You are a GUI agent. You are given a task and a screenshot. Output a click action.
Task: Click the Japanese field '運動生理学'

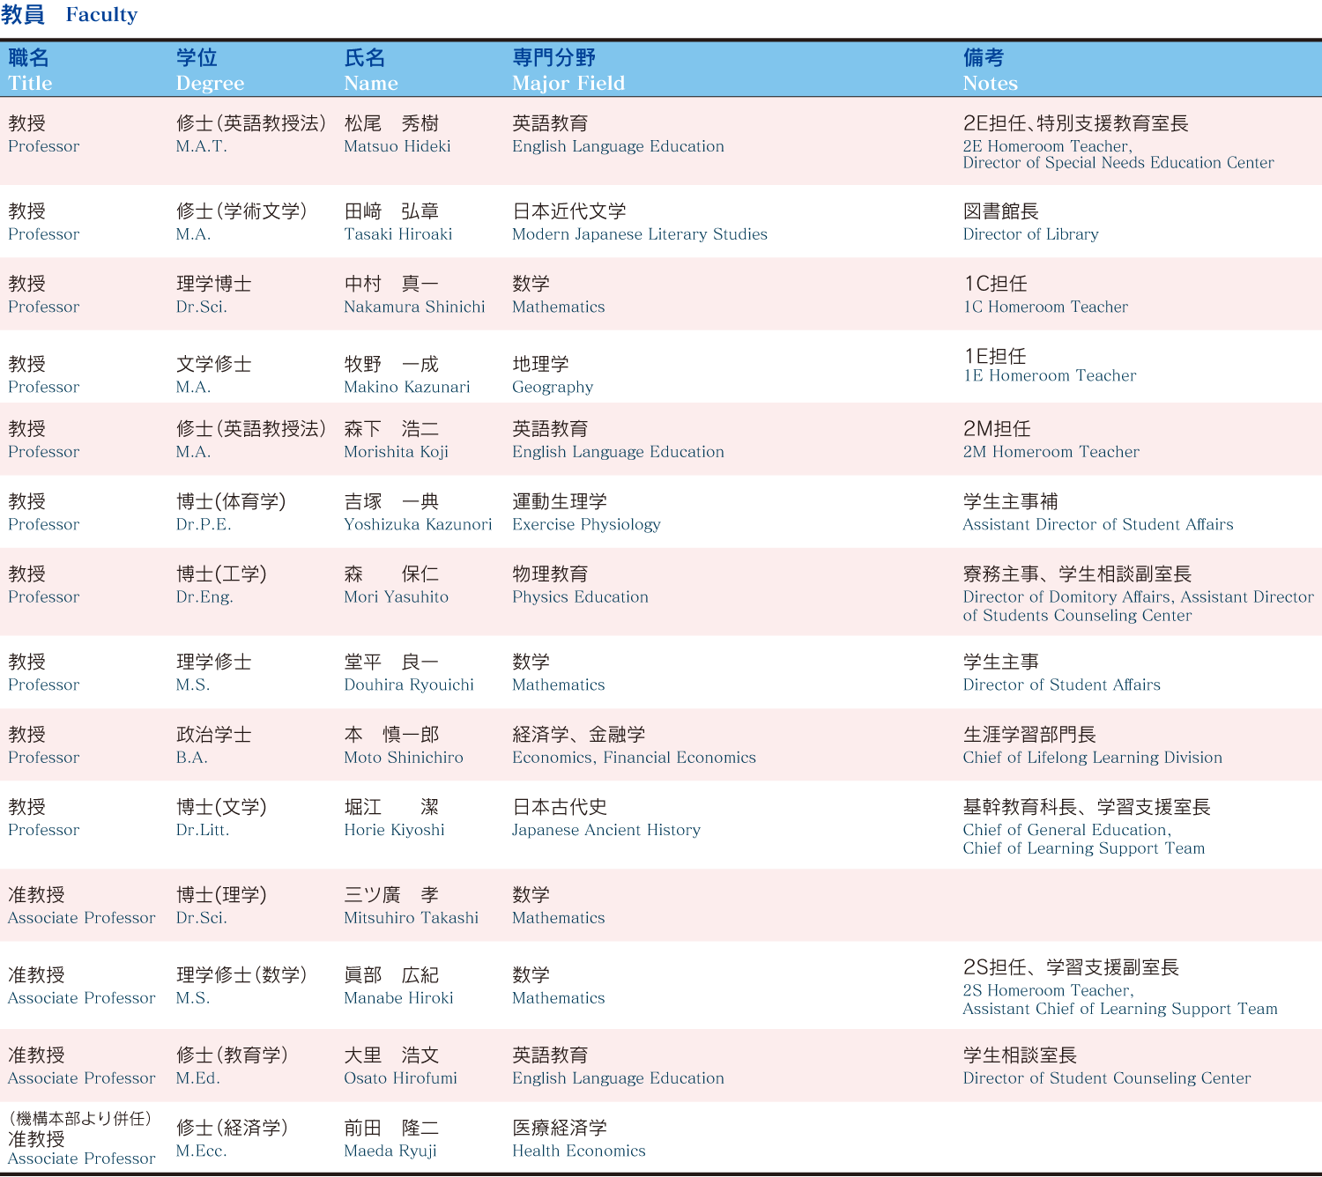[x=560, y=501]
